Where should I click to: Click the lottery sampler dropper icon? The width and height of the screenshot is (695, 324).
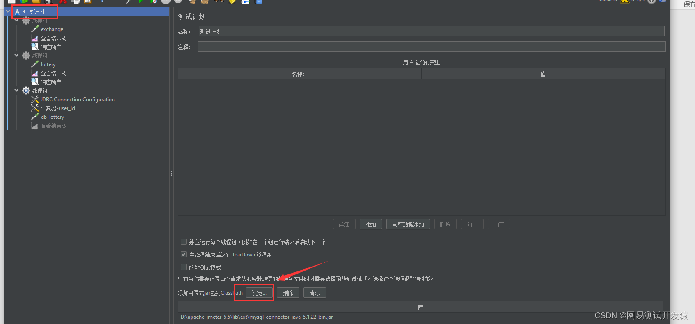point(35,64)
